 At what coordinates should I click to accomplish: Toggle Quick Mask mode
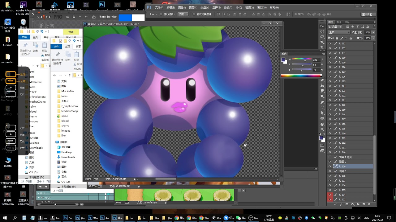tap(322, 145)
